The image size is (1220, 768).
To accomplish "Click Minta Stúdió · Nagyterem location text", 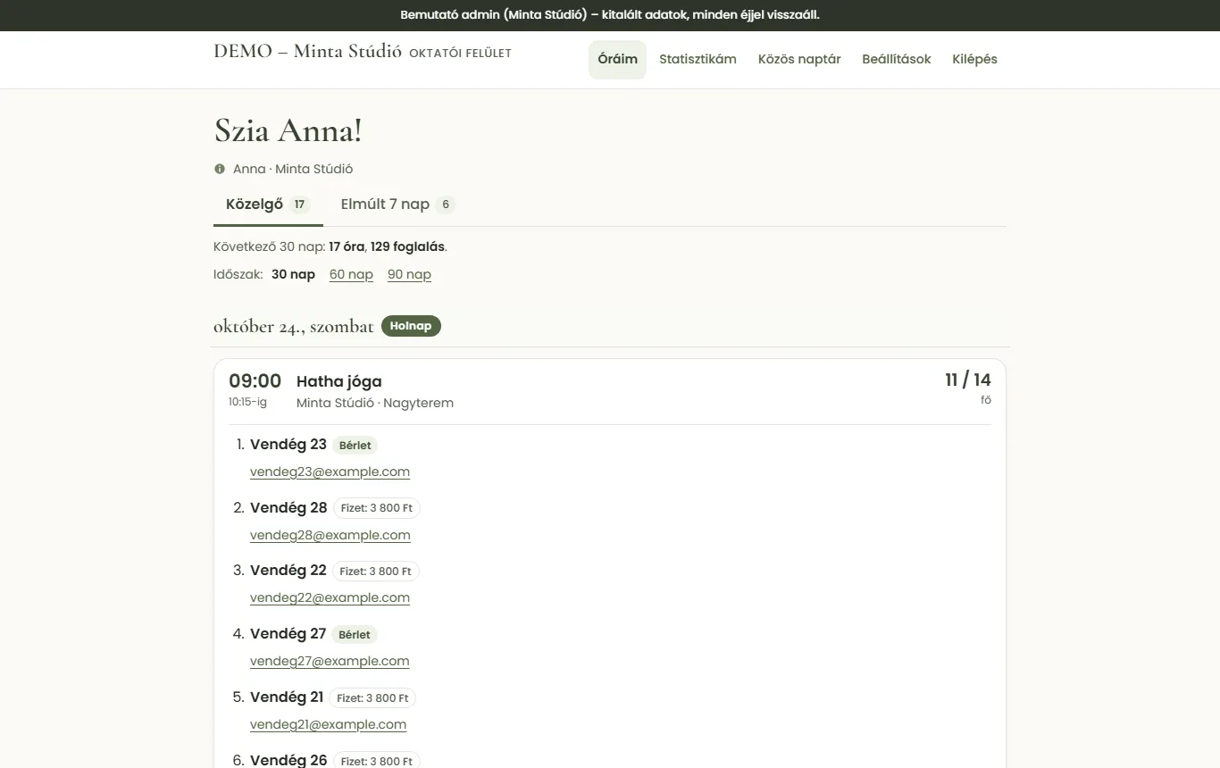I will click(375, 403).
